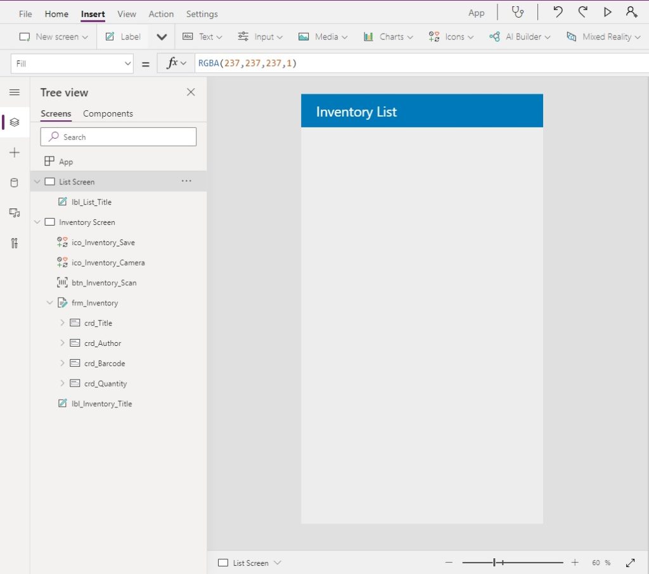Click the tree view Search field

point(119,137)
